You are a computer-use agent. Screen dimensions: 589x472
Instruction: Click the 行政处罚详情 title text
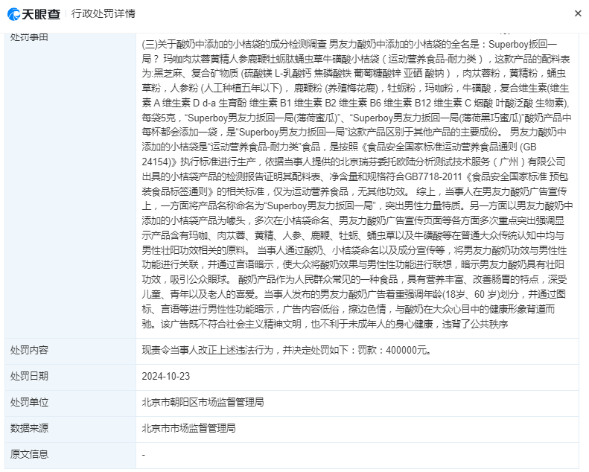104,14
